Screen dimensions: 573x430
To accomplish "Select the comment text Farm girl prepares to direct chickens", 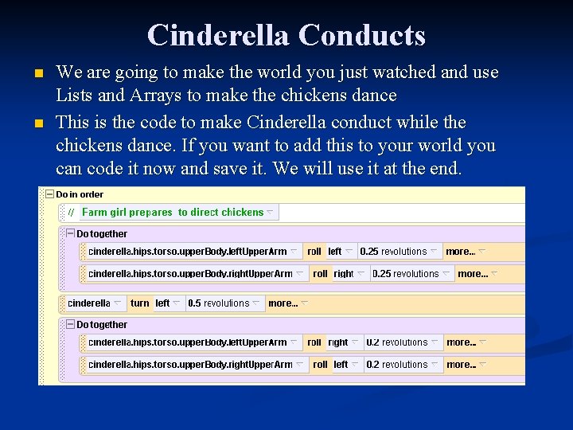I will pyautogui.click(x=173, y=212).
